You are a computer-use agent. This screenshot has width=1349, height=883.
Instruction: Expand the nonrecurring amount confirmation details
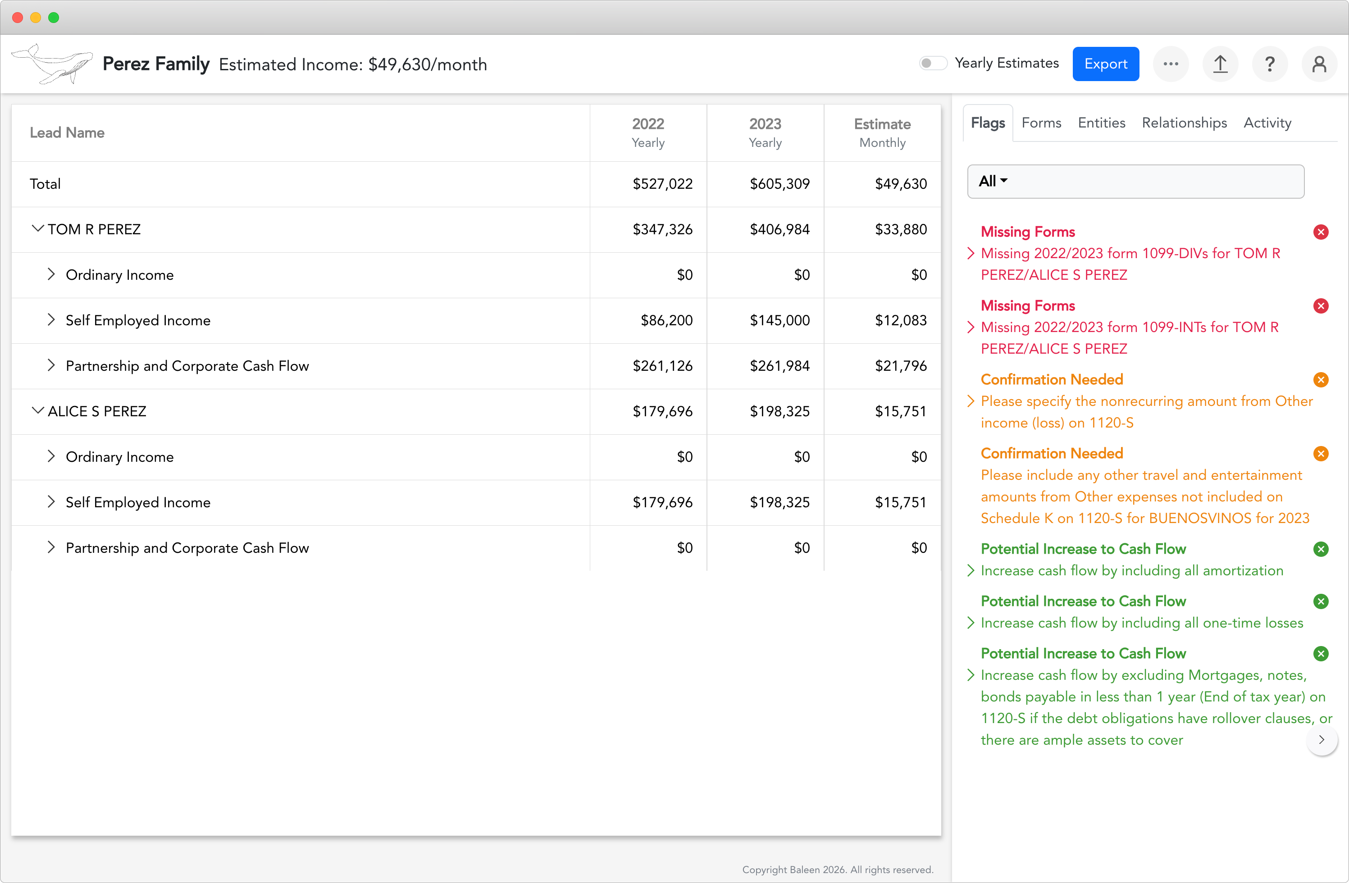971,400
